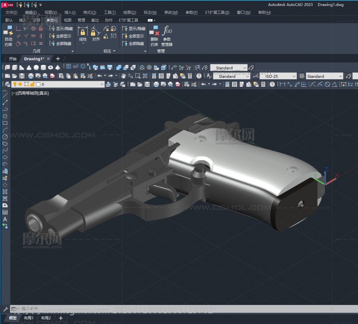Click layer 0 white color swatch
Viewport: 358px width, 324px height.
(x=38, y=84)
